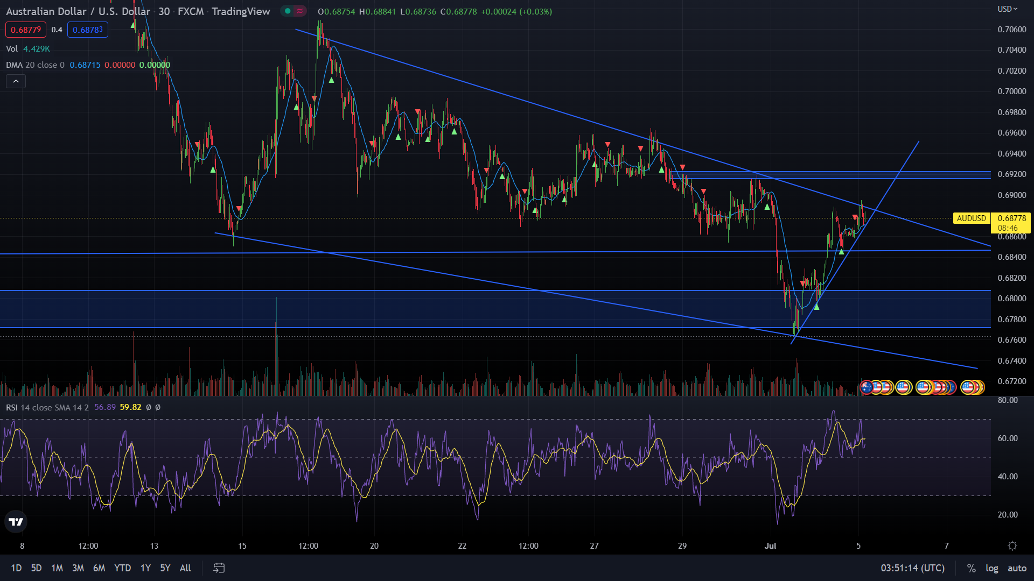
Task: Select the Vol 4.429K legend
Action: point(28,48)
